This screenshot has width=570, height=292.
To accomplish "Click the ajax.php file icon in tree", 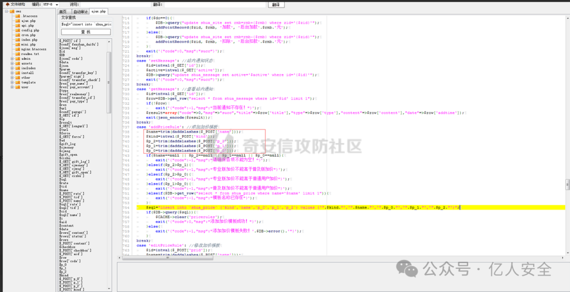I will point(18,21).
